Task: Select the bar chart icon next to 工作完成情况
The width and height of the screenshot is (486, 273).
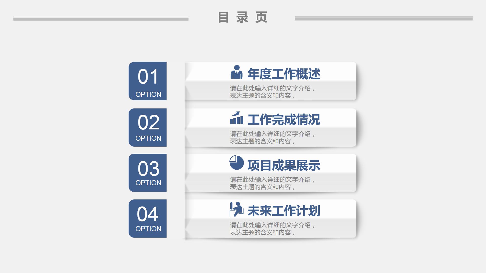Action: (236, 119)
